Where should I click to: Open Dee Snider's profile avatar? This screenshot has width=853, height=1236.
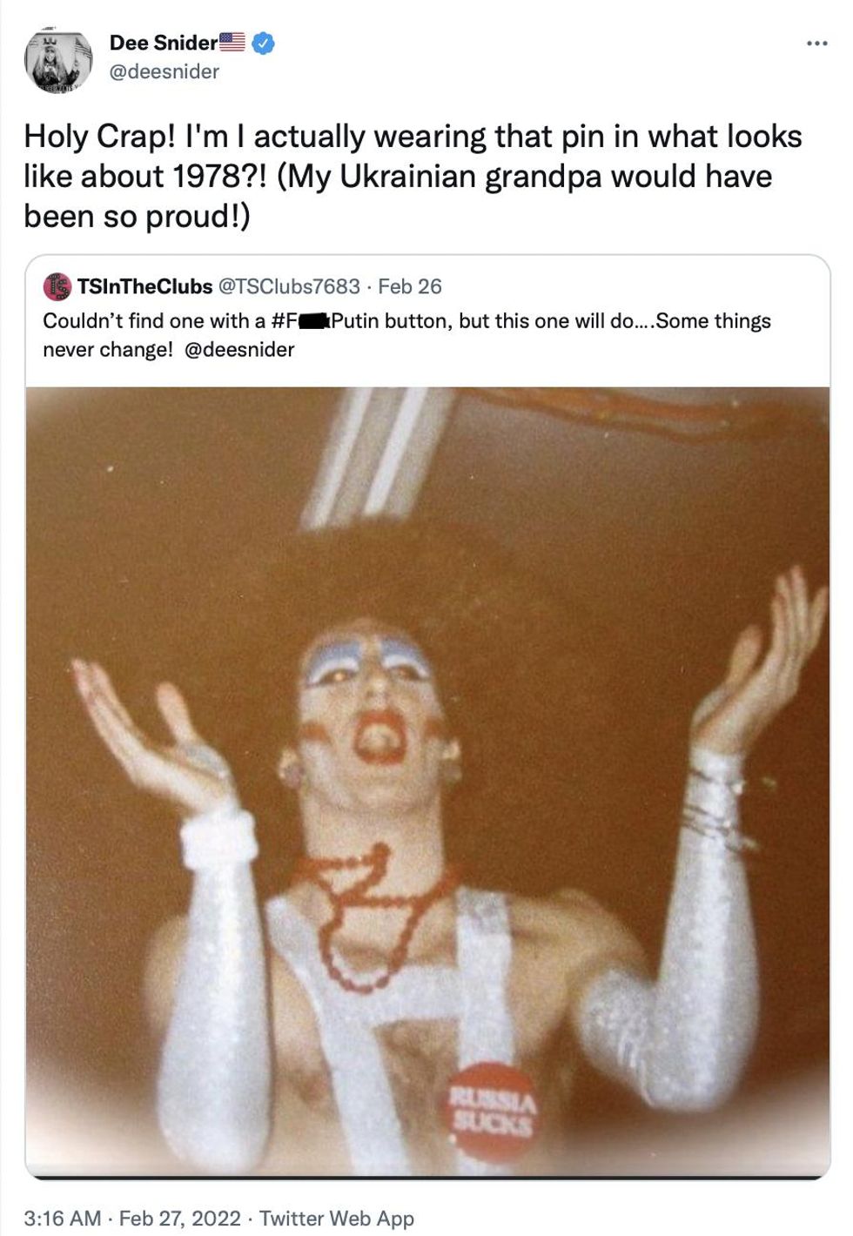(58, 62)
